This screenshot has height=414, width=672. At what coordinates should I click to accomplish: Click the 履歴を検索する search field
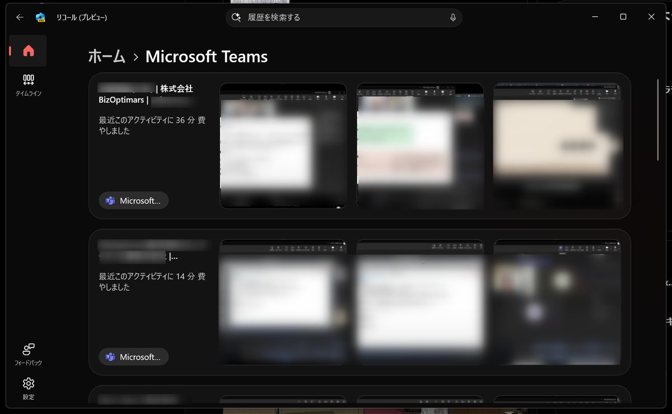[x=344, y=17]
